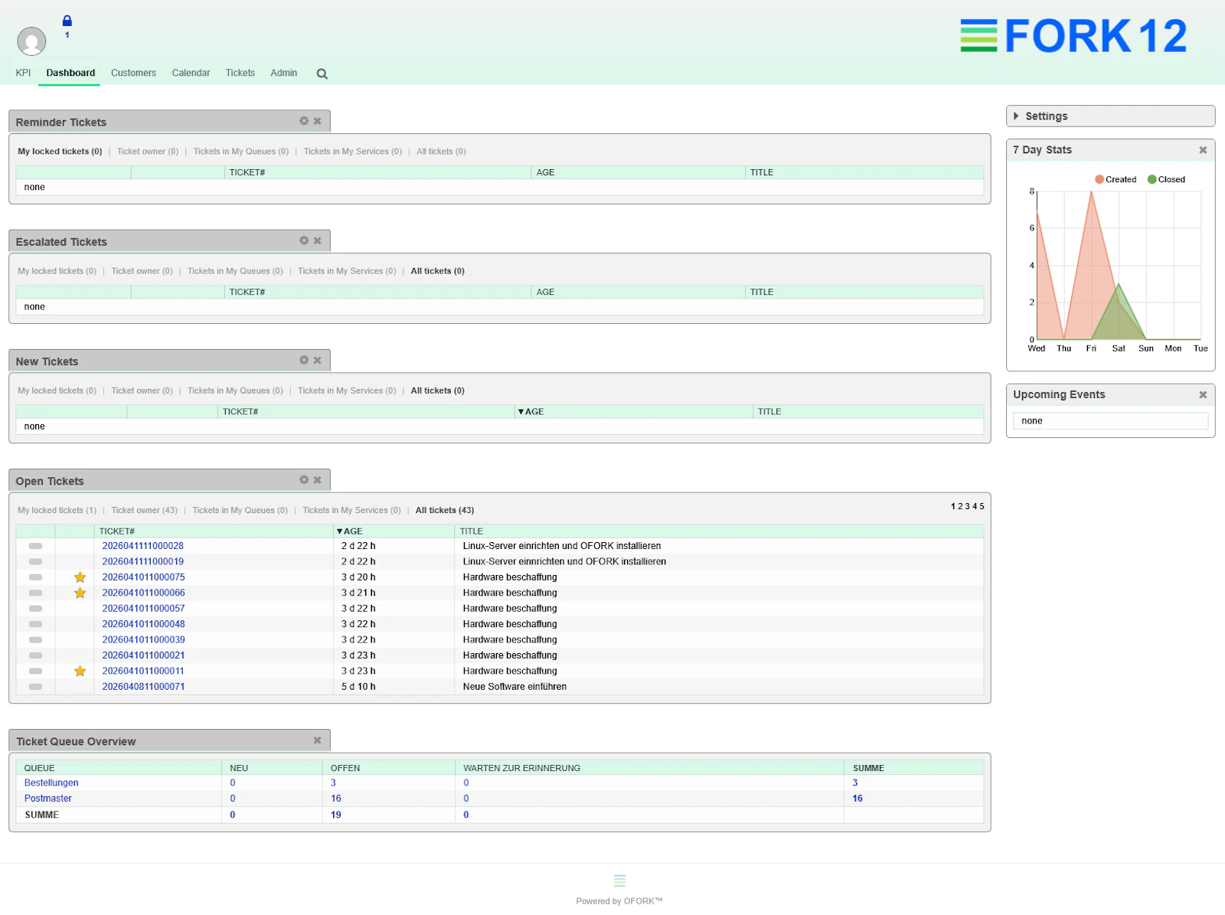Screen dimensions: 1225x915
Task: Open the KPI menu item
Action: pyautogui.click(x=23, y=73)
